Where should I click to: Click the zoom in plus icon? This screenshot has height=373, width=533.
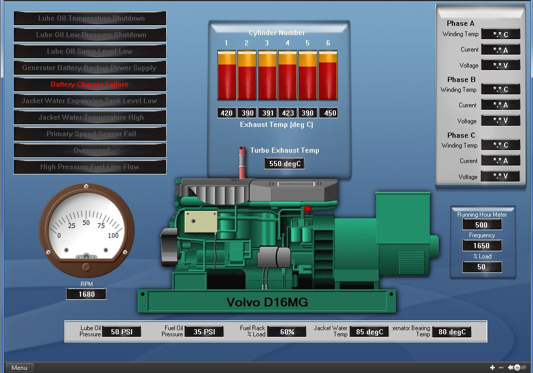[492, 367]
